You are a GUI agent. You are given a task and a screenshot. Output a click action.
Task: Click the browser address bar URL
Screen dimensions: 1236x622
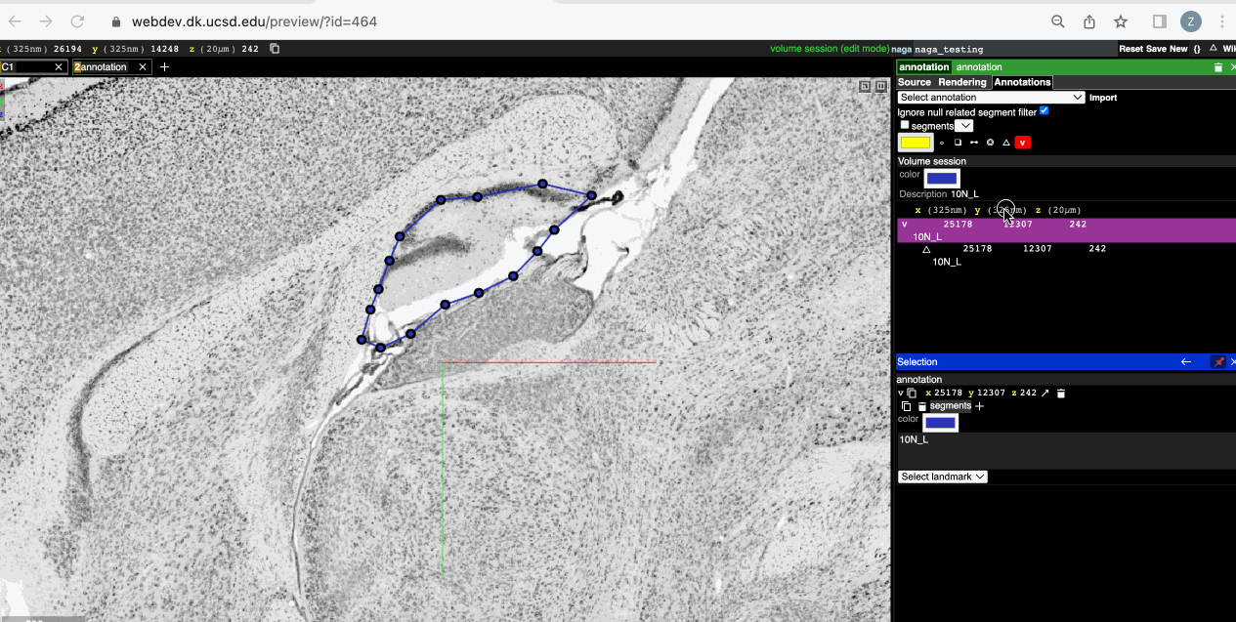(x=254, y=21)
